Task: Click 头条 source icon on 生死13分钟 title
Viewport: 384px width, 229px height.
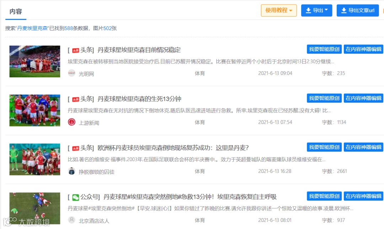Action: (x=75, y=99)
